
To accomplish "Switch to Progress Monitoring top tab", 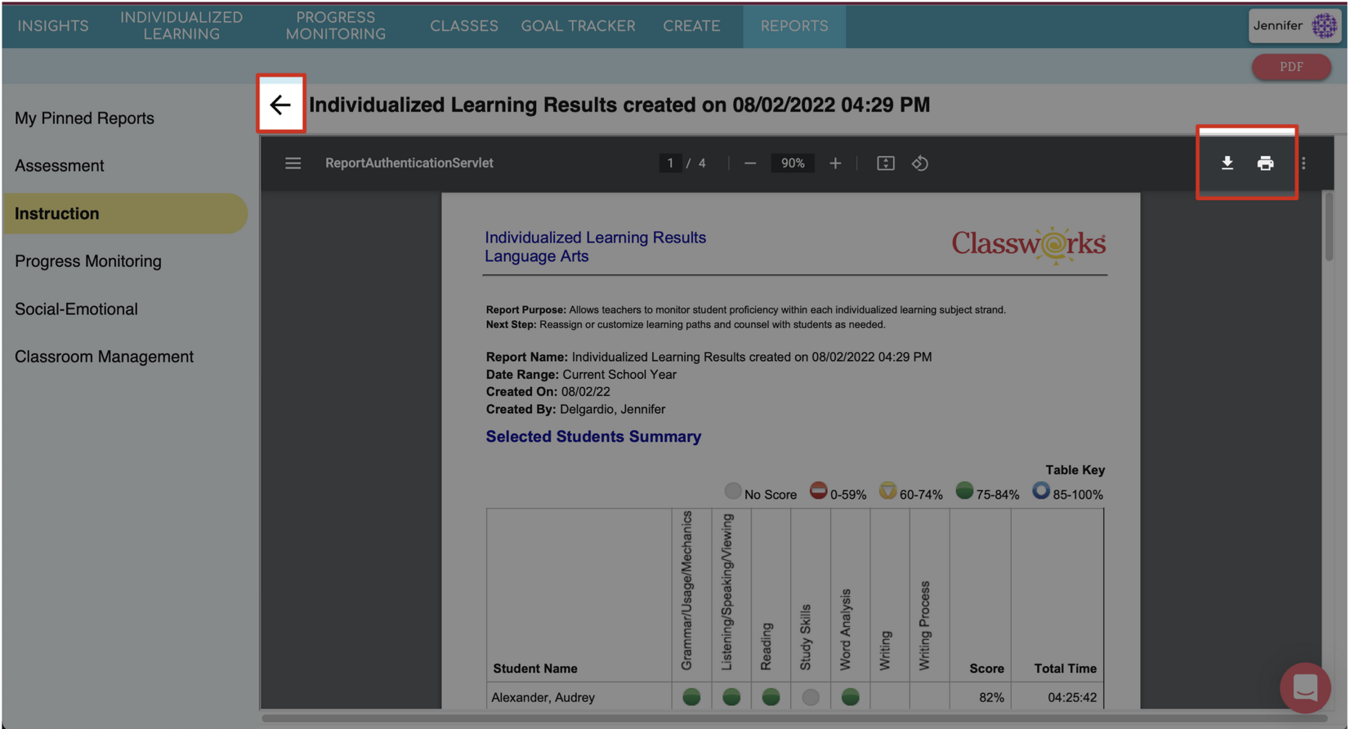I will [x=336, y=26].
